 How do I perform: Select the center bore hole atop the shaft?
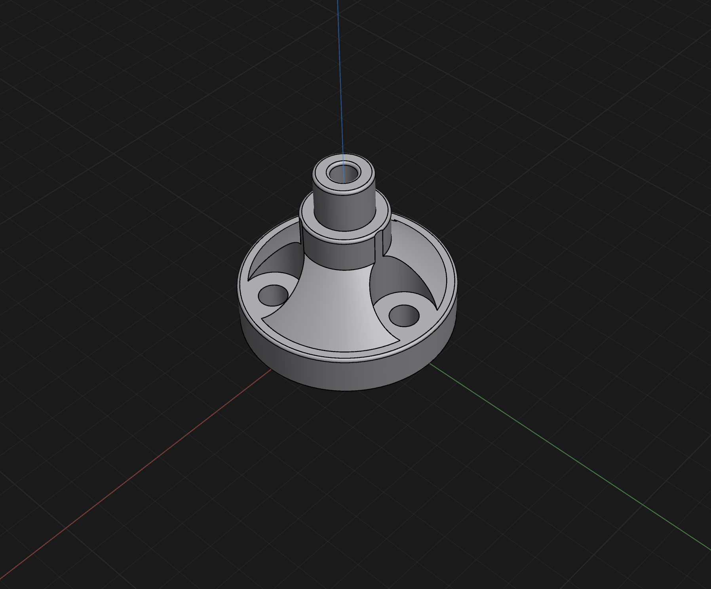point(343,173)
